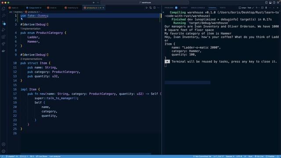Click rust-analyzer status bar item

55,156
